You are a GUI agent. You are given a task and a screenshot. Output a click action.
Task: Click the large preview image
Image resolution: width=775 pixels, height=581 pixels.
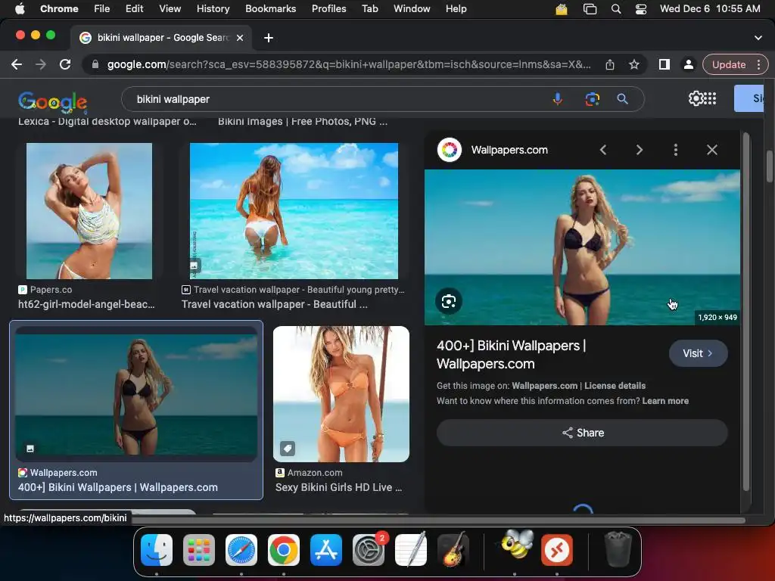(582, 247)
